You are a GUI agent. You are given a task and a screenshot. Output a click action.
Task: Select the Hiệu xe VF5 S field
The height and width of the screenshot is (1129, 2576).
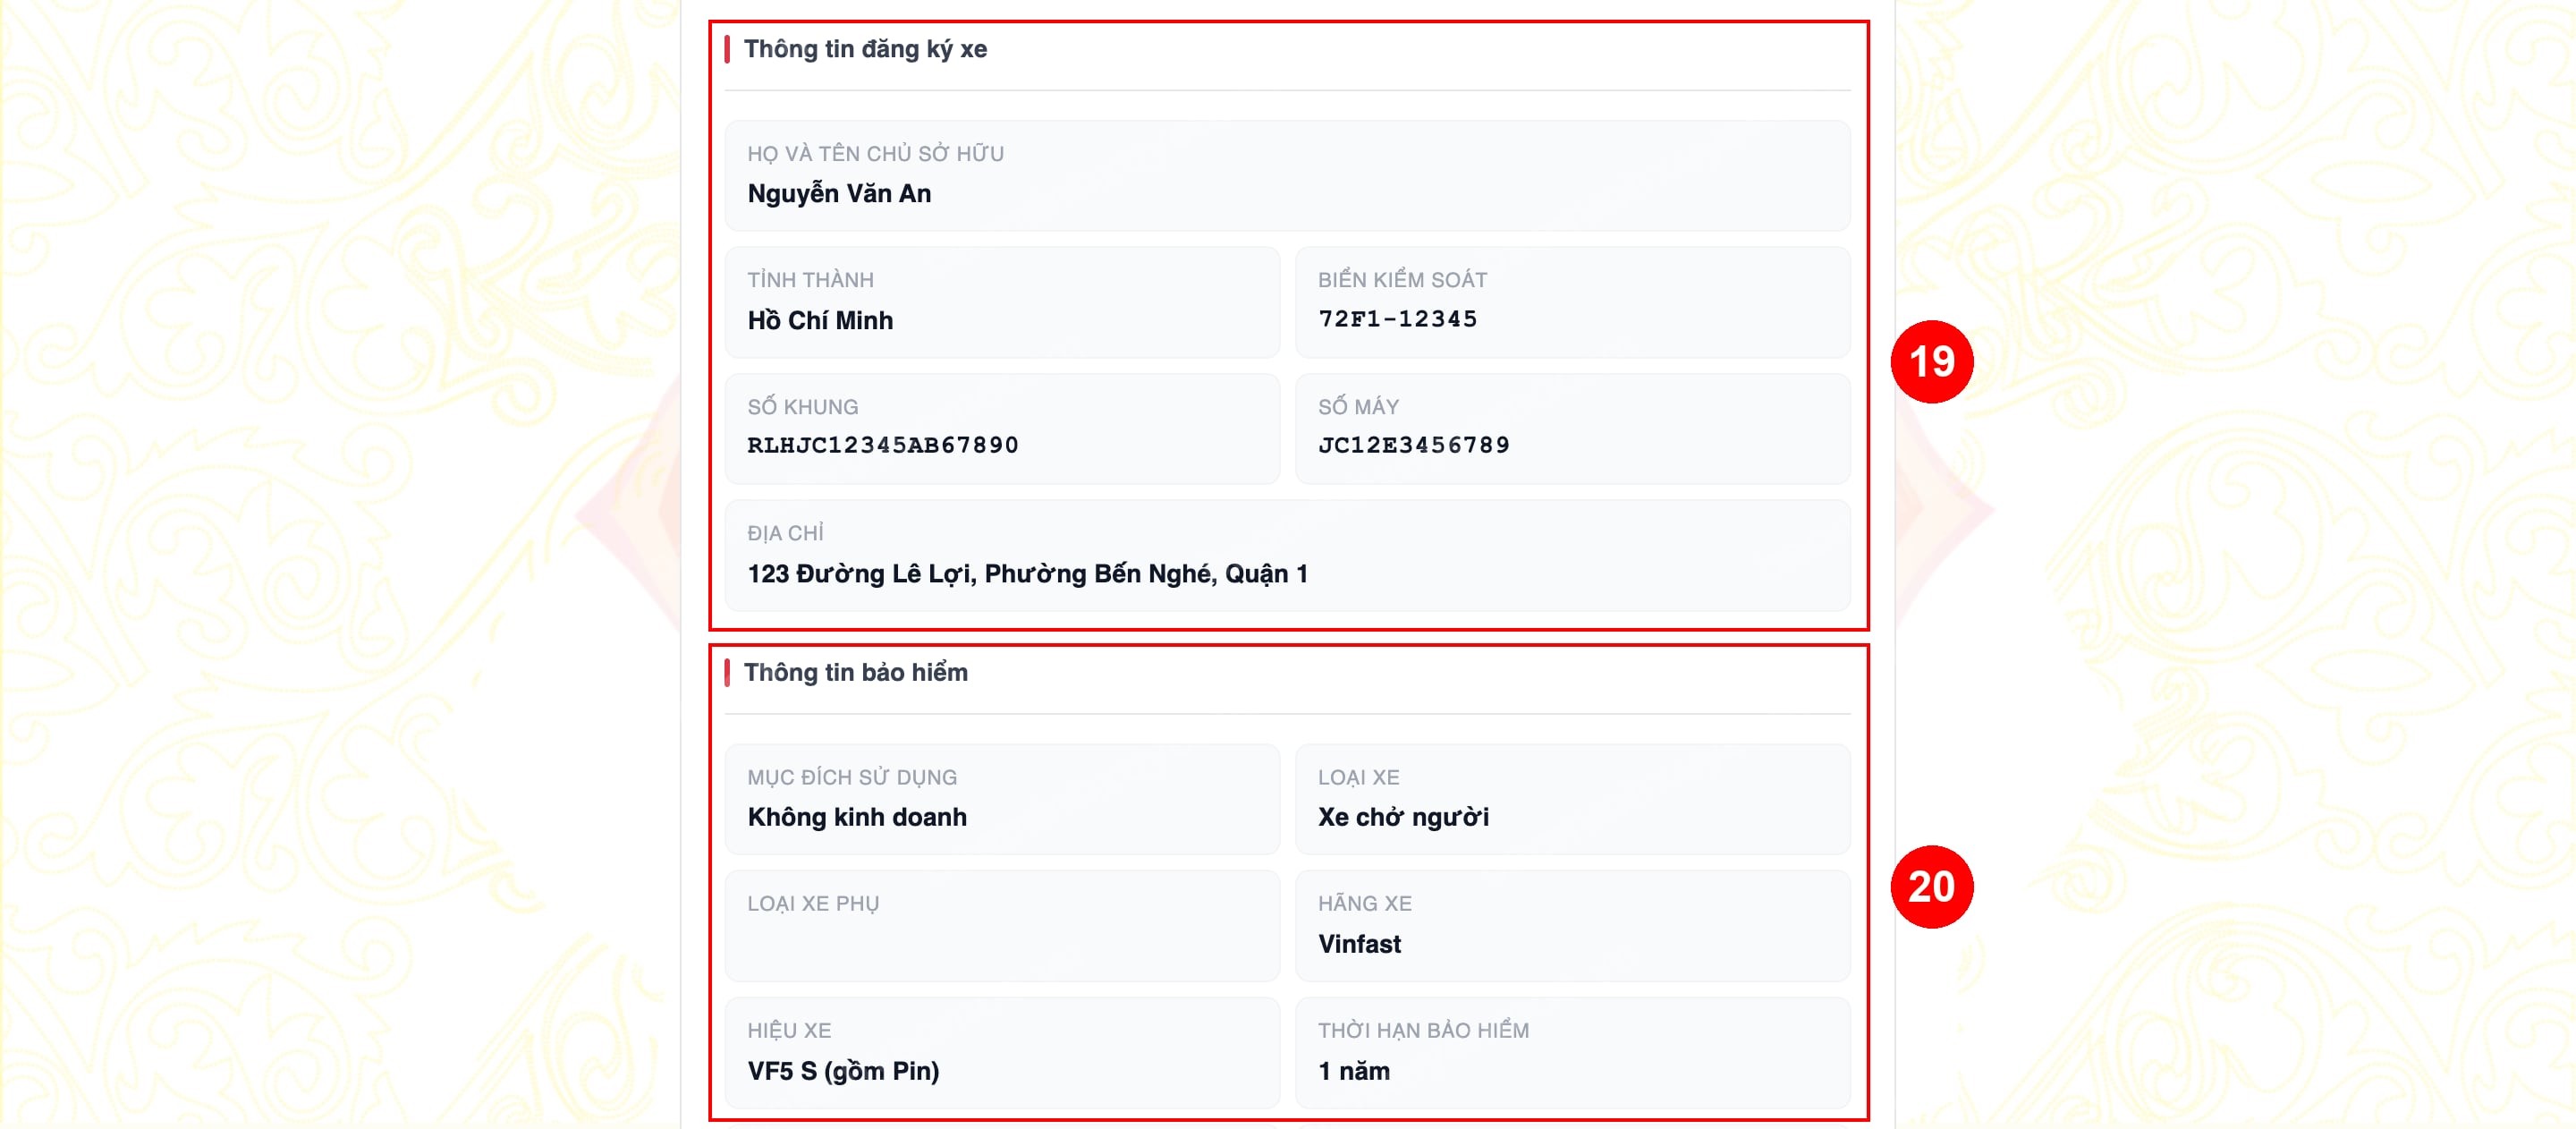click(x=1002, y=1052)
